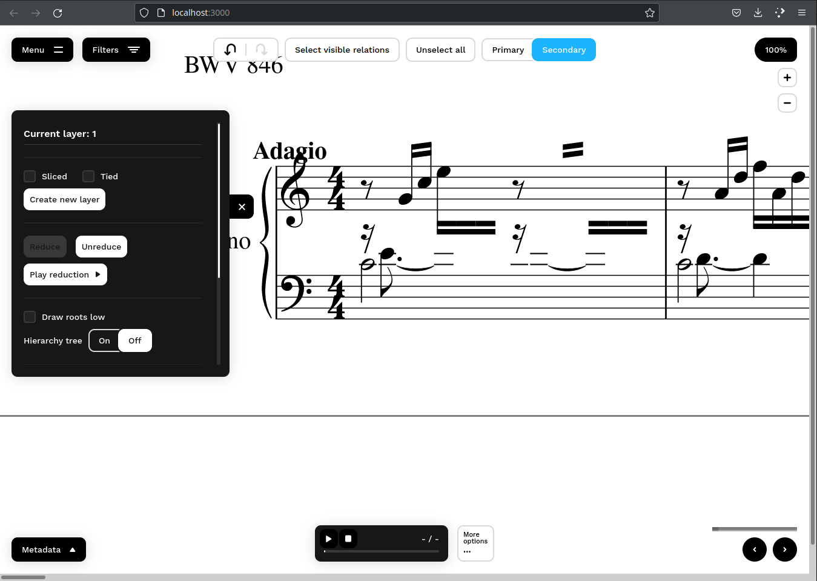This screenshot has width=817, height=581.
Task: Open the Pocket save icon
Action: 736,13
